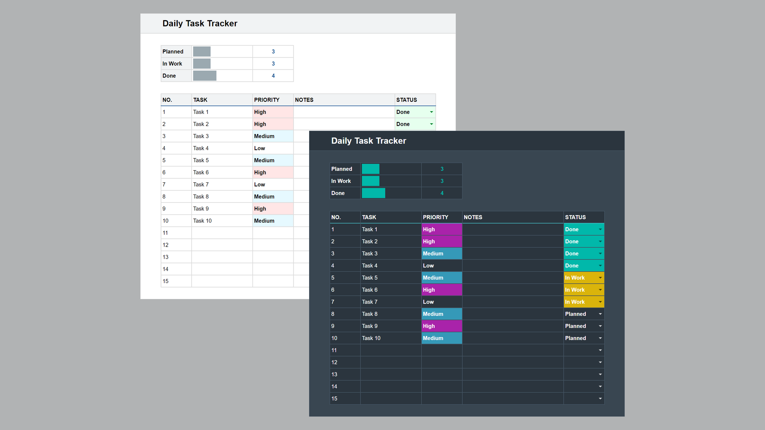Click the NOTES column header in dark table
The width and height of the screenshot is (765, 430).
(473, 217)
